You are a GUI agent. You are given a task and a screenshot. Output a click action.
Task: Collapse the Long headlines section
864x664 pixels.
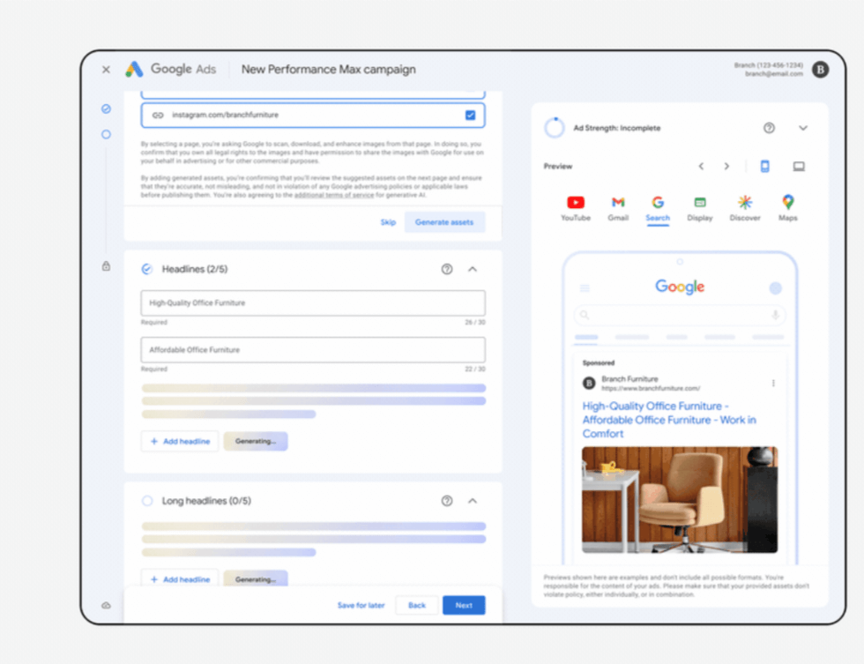pos(473,501)
